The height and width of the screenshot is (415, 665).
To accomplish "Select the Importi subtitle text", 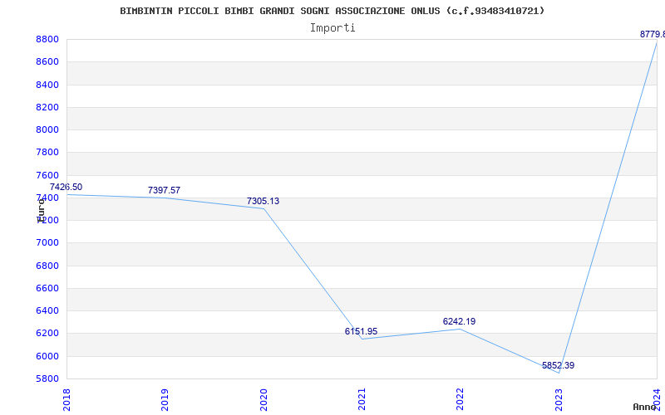I will click(x=332, y=28).
